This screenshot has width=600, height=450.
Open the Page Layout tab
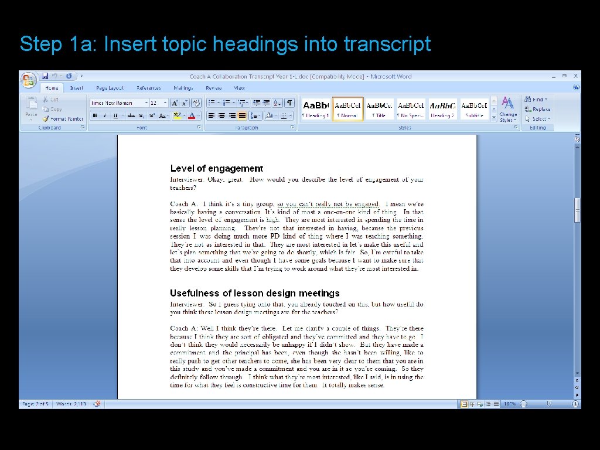point(110,88)
